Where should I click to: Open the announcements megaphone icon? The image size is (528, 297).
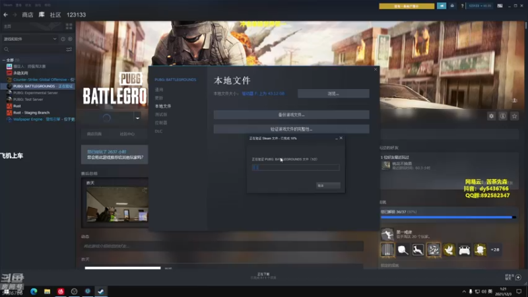pyautogui.click(x=442, y=6)
